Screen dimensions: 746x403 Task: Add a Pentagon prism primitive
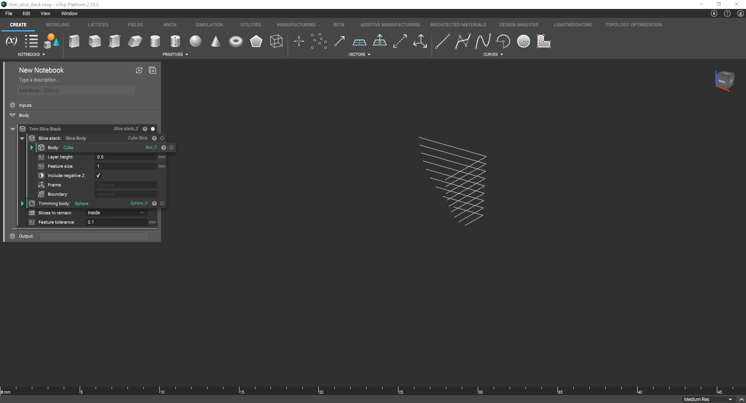[x=256, y=41]
